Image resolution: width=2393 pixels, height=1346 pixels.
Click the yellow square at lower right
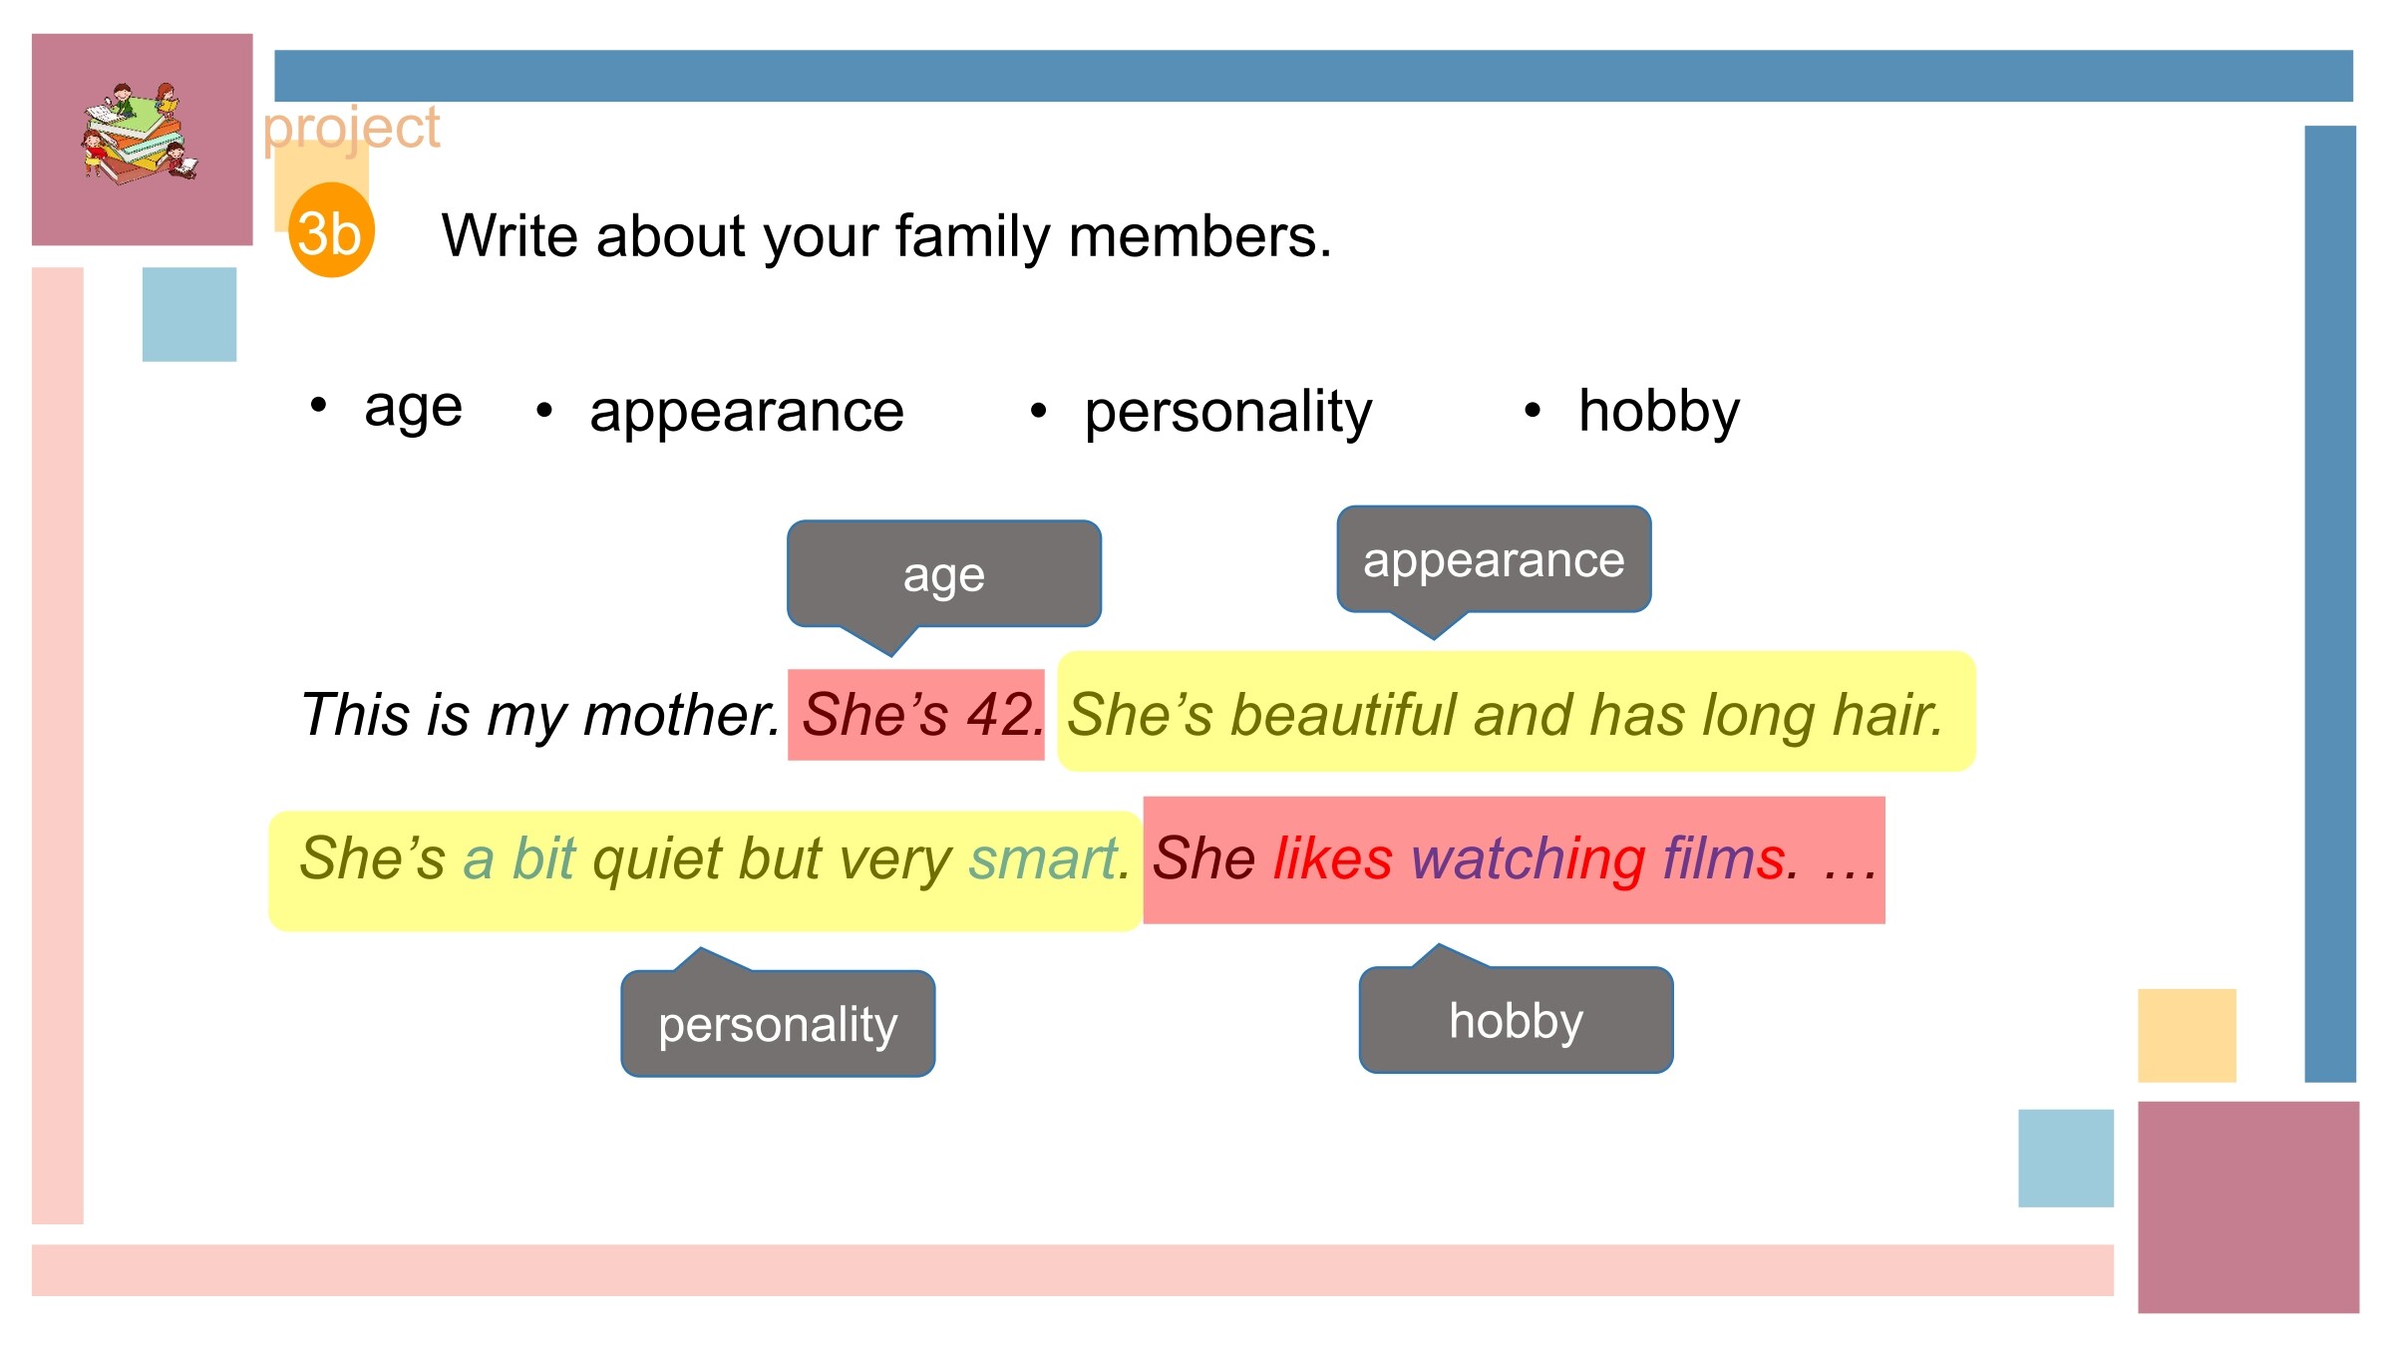tap(2187, 1036)
